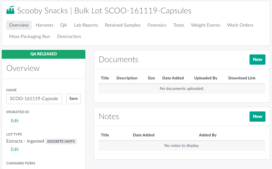Go to the Destruction tab

pyautogui.click(x=69, y=37)
